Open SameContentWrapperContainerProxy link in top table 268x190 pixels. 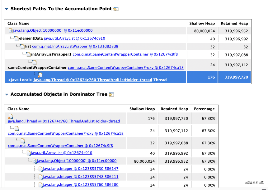point(125,67)
